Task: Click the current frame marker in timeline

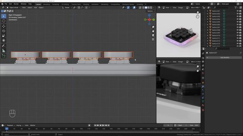Action: [x=7, y=128]
